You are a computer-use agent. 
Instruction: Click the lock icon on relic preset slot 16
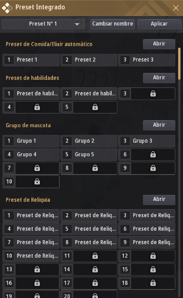37,283
